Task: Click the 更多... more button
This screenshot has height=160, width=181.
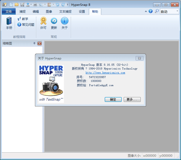Action: click(x=132, y=99)
